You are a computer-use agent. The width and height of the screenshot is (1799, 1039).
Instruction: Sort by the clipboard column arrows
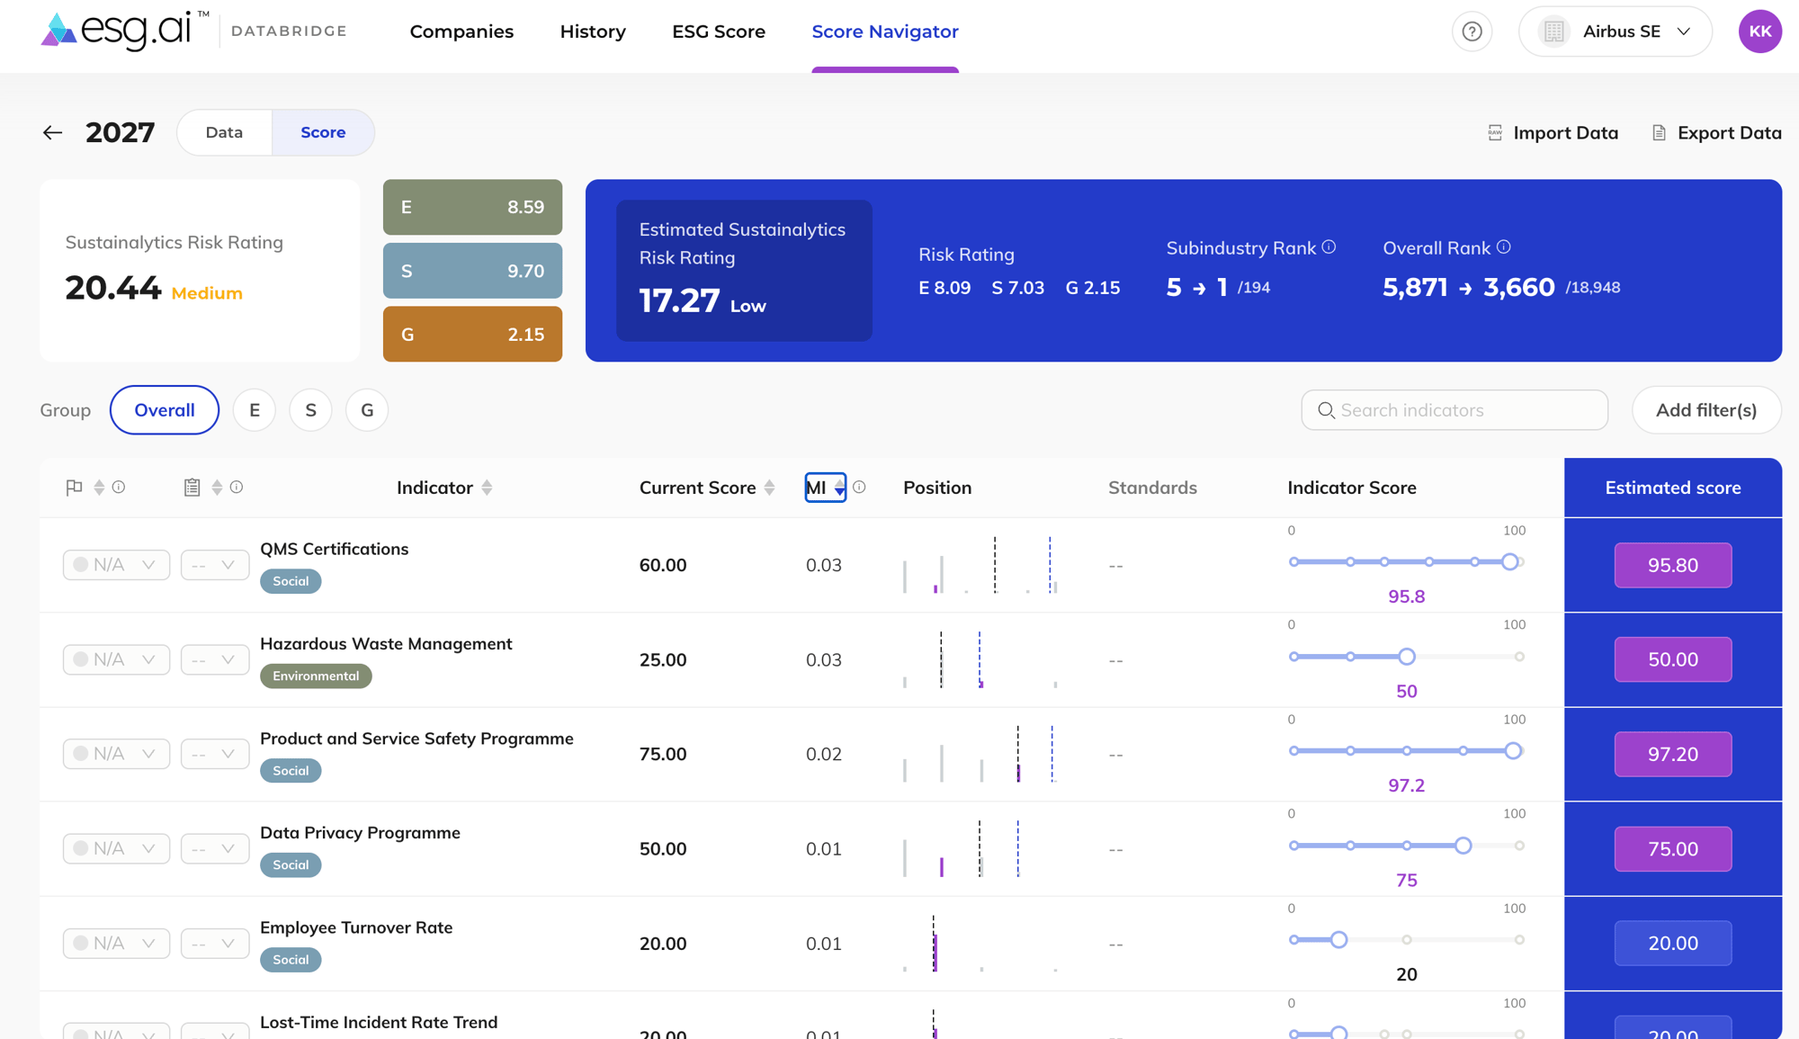pyautogui.click(x=217, y=488)
